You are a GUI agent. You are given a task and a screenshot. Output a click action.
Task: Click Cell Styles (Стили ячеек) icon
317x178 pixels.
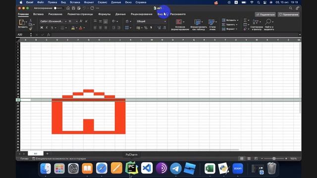[x=211, y=22]
